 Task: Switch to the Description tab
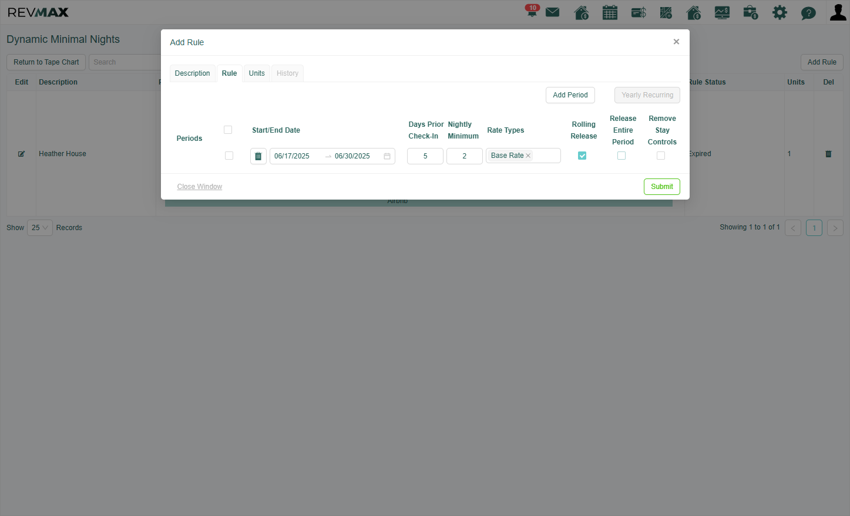coord(192,73)
